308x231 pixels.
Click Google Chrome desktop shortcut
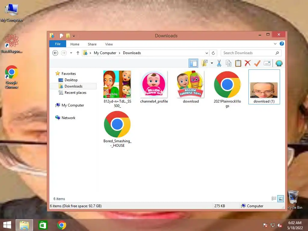click(12, 77)
